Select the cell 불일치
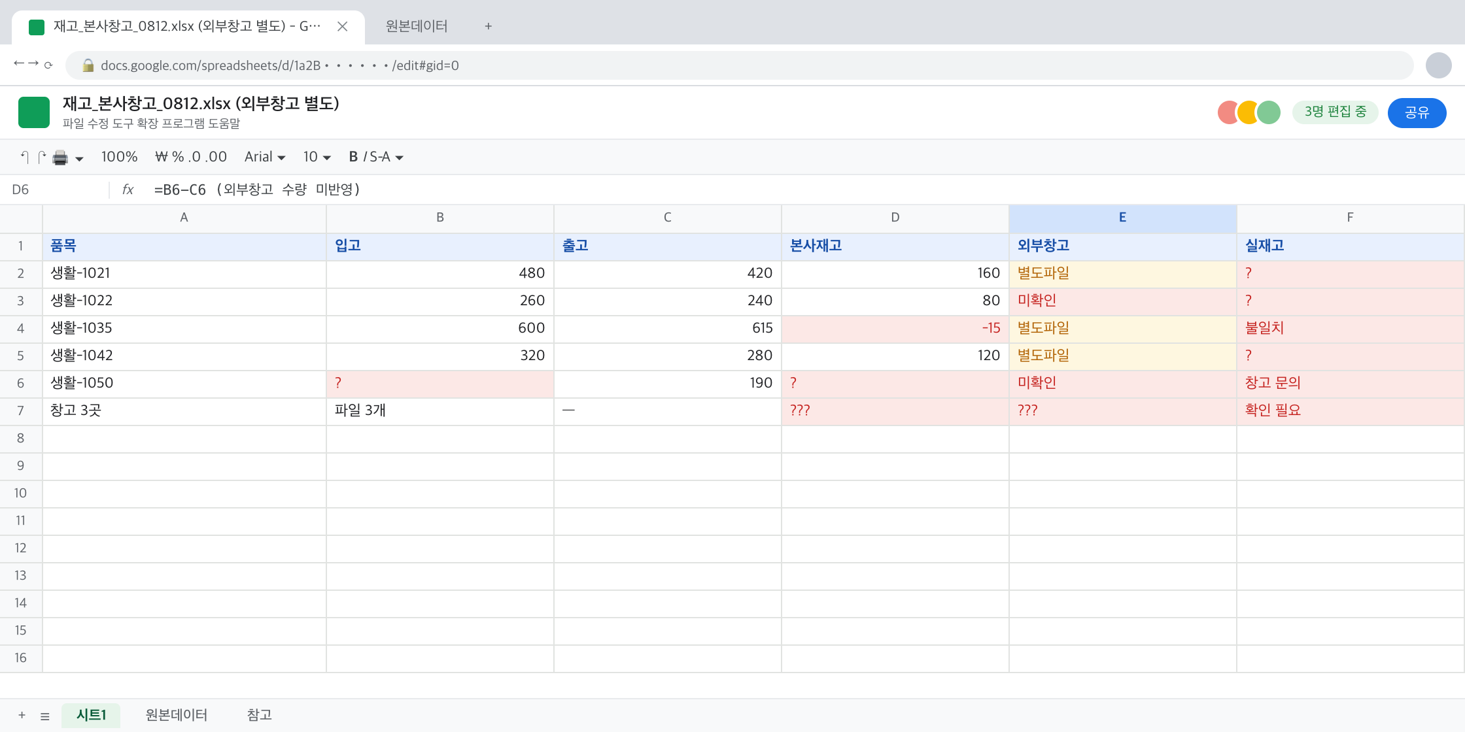1465x732 pixels. (1350, 328)
